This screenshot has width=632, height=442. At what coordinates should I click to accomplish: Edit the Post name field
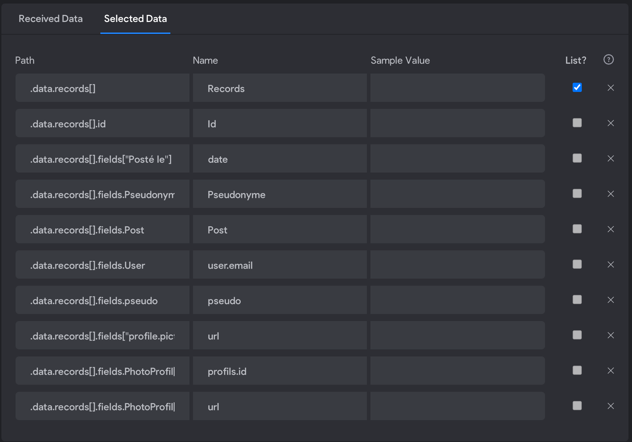click(280, 229)
